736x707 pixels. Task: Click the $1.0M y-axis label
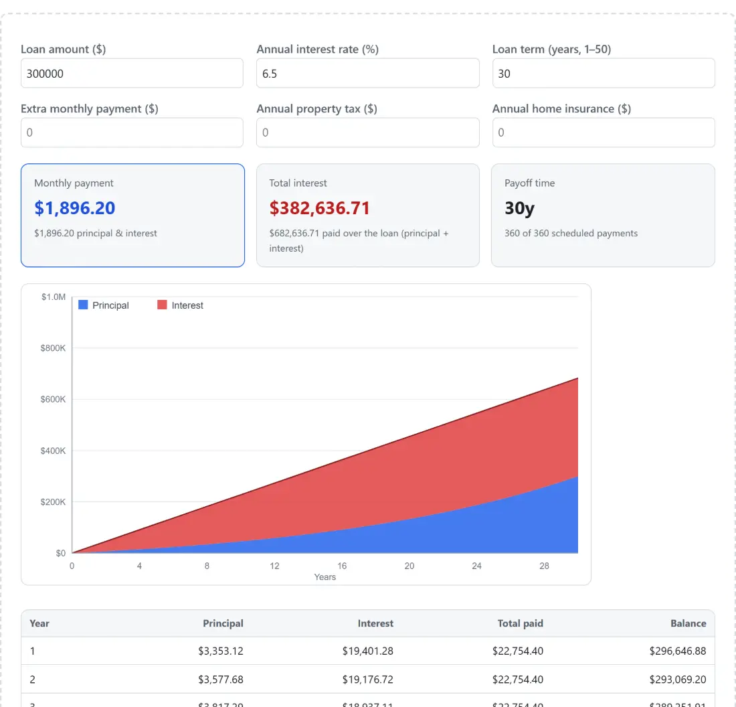coord(53,297)
